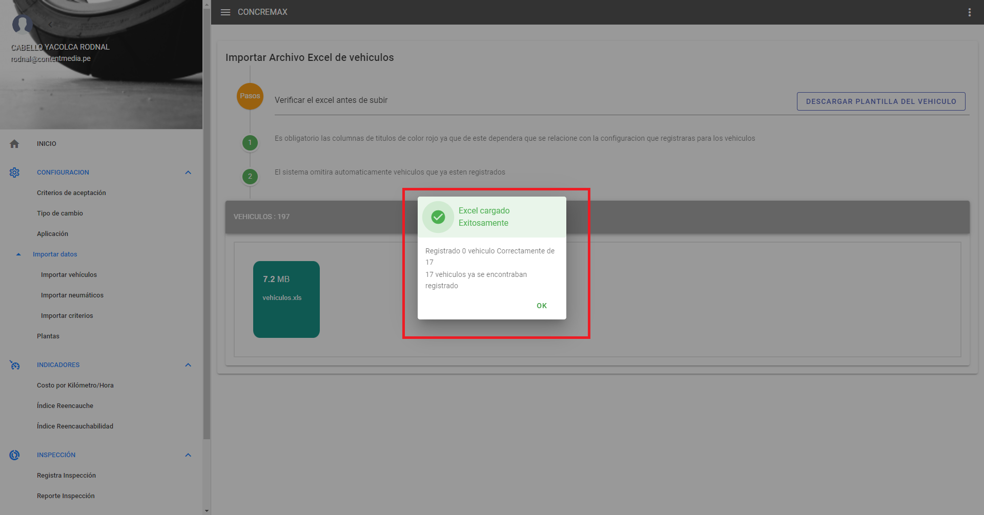Screen dimensions: 984x515
Task: Click the green success checkmark icon
Action: (x=438, y=217)
